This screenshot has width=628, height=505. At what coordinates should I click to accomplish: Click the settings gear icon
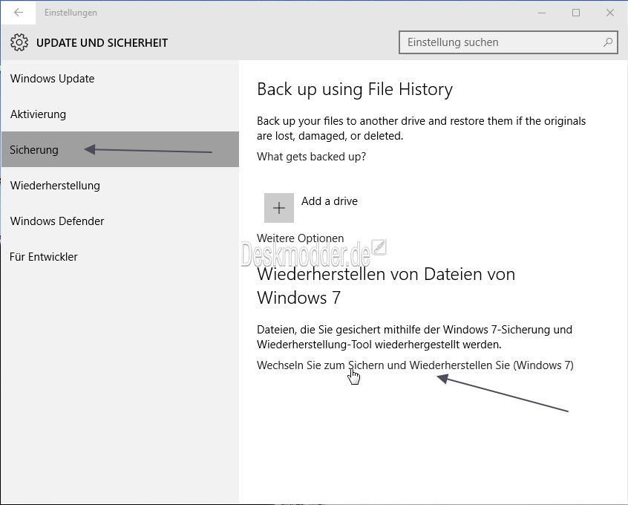coord(19,42)
